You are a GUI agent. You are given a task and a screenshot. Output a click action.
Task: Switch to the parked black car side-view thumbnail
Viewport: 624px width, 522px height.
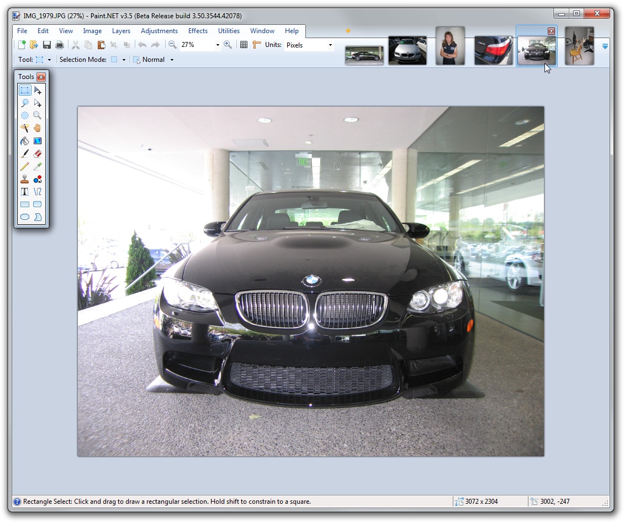[x=364, y=55]
